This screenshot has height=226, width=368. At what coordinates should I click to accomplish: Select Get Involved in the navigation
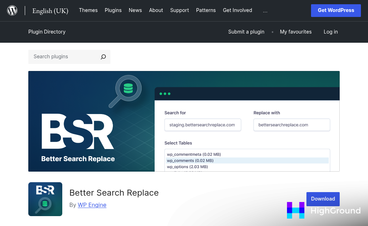point(237,10)
